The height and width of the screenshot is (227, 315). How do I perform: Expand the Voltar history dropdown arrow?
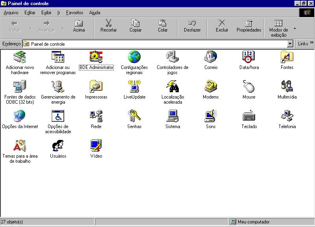(x=31, y=28)
